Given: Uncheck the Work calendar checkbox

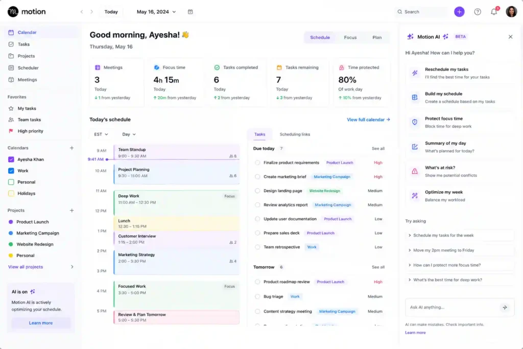Looking at the screenshot, I should 11,171.
